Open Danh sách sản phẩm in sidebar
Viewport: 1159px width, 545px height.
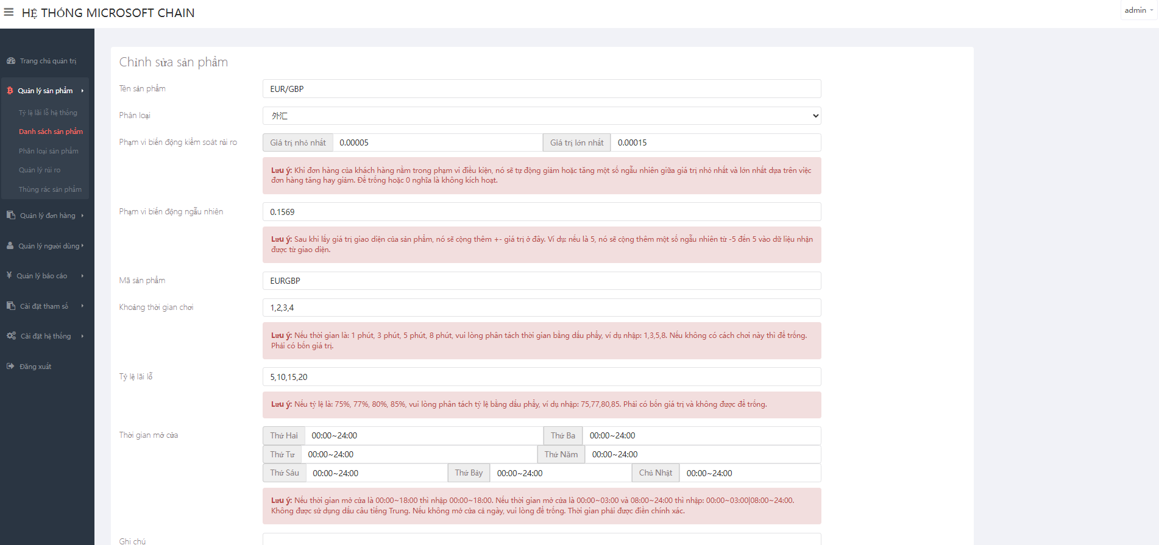(x=51, y=132)
